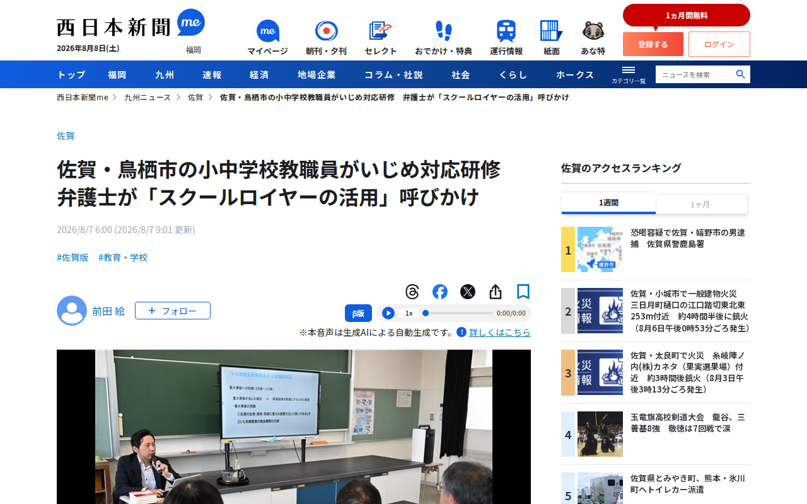Click the 佐賀 category label above headline
Image resolution: width=807 pixels, height=504 pixels.
[x=66, y=135]
